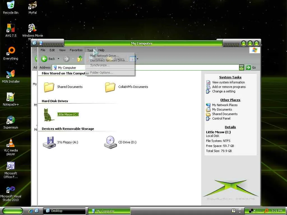287x215 pixels.
Task: Launch Notepad++ from the desktop
Action: click(x=11, y=99)
